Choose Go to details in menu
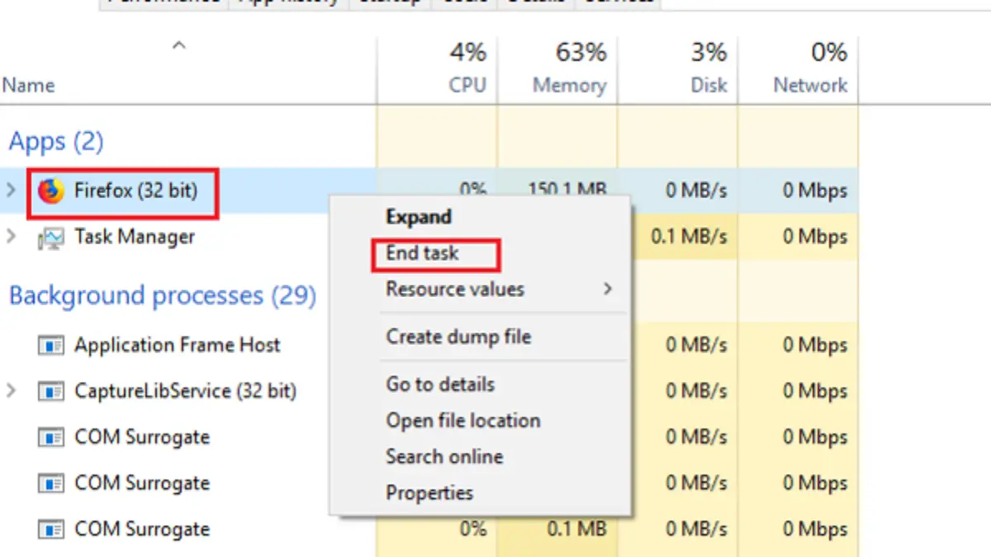This screenshot has height=557, width=991. pos(440,385)
